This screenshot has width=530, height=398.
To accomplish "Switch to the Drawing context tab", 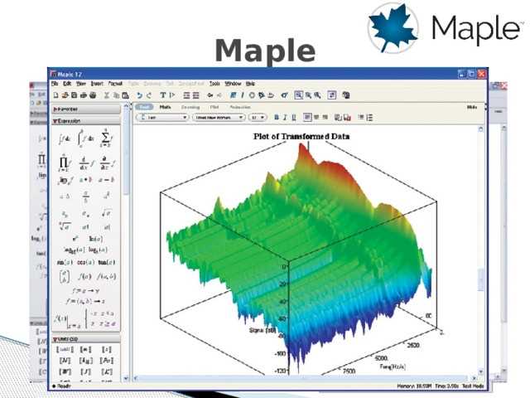I will (190, 107).
